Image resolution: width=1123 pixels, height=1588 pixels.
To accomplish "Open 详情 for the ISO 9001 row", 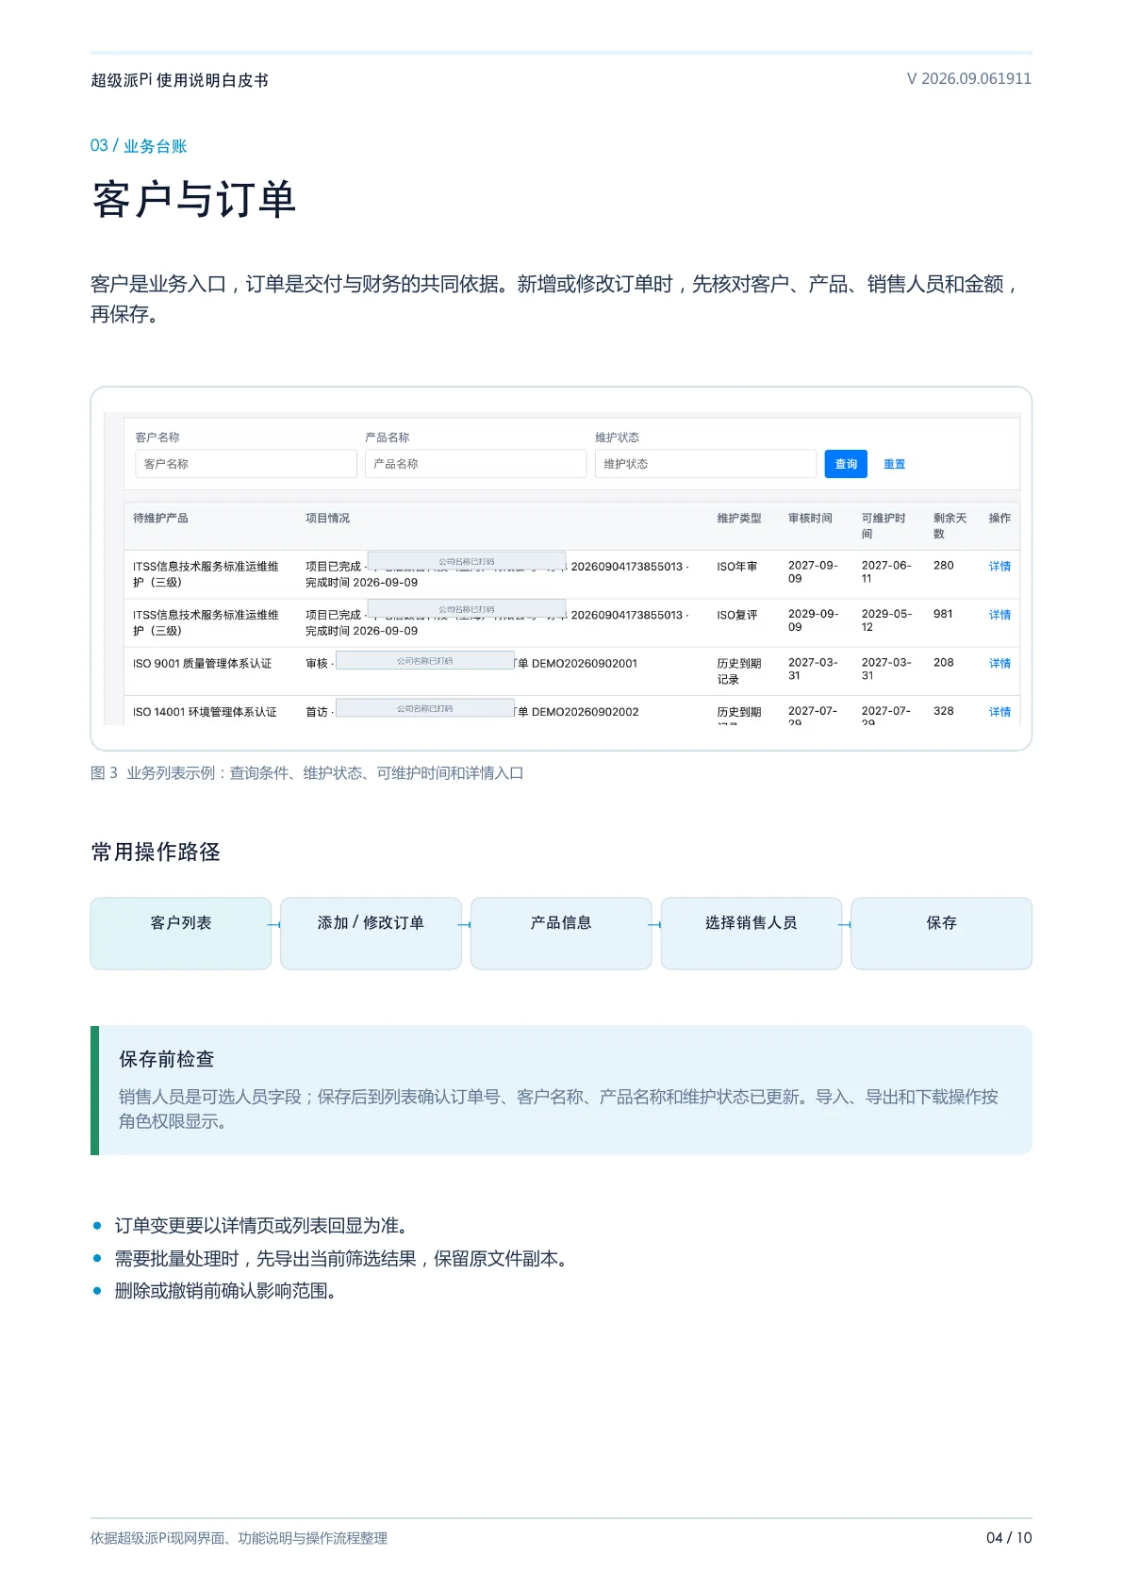I will (x=999, y=664).
